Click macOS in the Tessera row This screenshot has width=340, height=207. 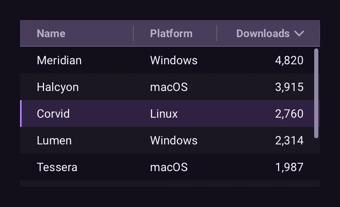tap(169, 167)
